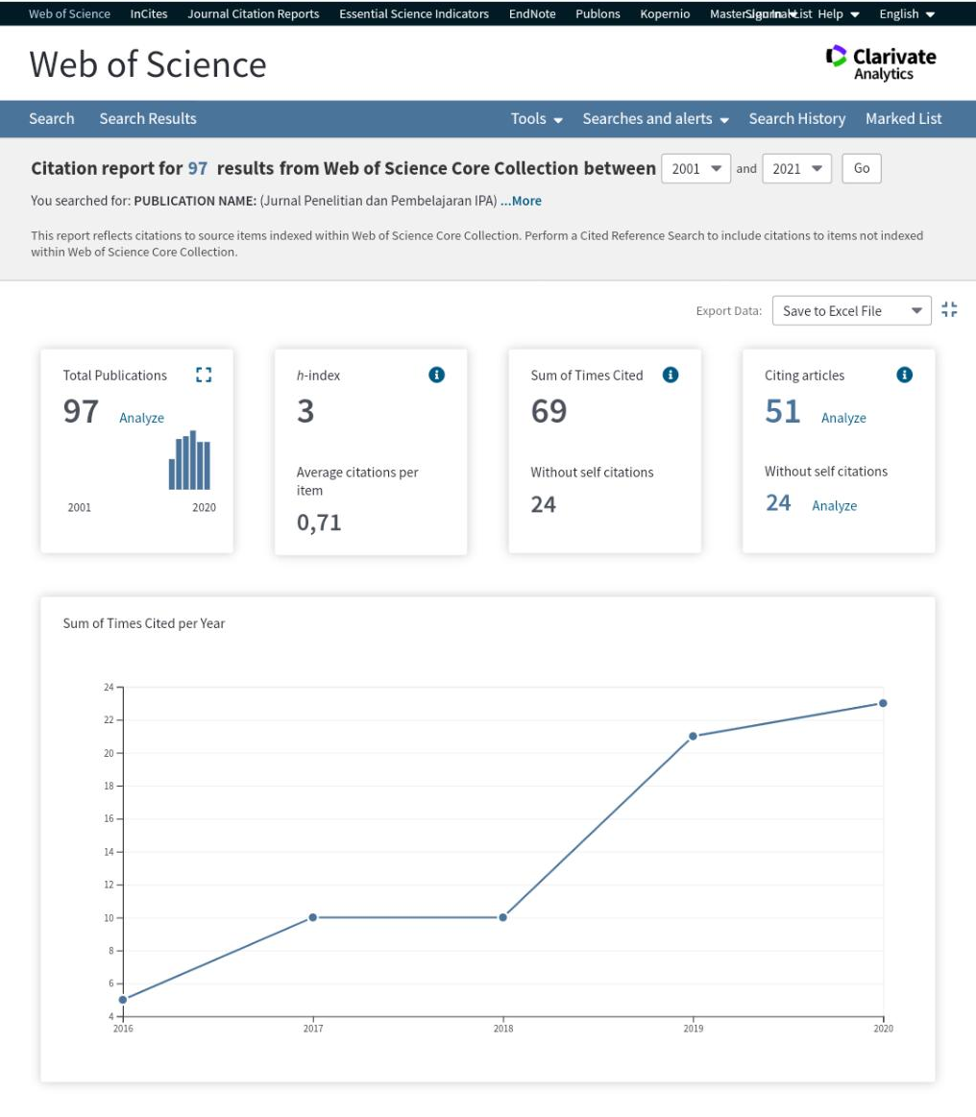Click the 2016 data point on chart
The height and width of the screenshot is (1117, 976).
[123, 1000]
